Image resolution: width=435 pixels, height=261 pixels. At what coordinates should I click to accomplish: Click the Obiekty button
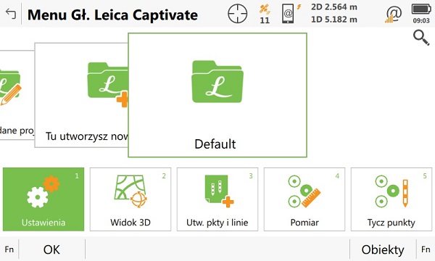pyautogui.click(x=383, y=249)
